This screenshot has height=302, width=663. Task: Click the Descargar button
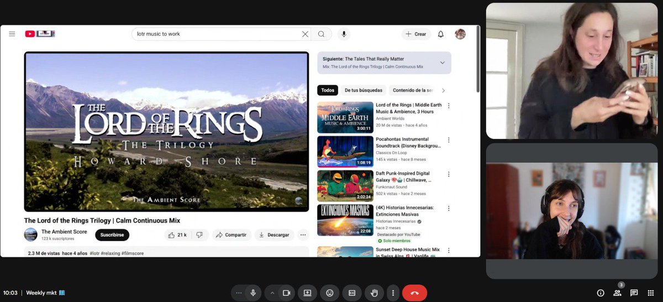click(274, 235)
